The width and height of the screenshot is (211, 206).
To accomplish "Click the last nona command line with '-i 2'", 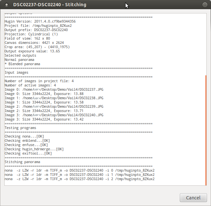I will 80,179.
